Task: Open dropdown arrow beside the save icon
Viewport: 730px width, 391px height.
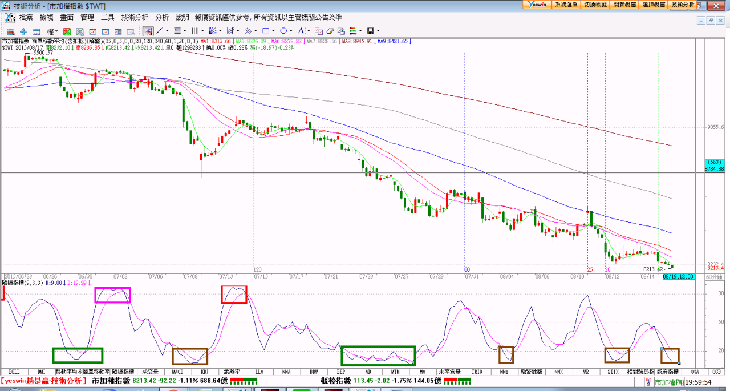Action: (378, 31)
